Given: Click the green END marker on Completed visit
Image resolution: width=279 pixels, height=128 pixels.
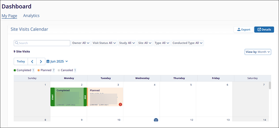Looking at the screenshot, I should 85,97.
